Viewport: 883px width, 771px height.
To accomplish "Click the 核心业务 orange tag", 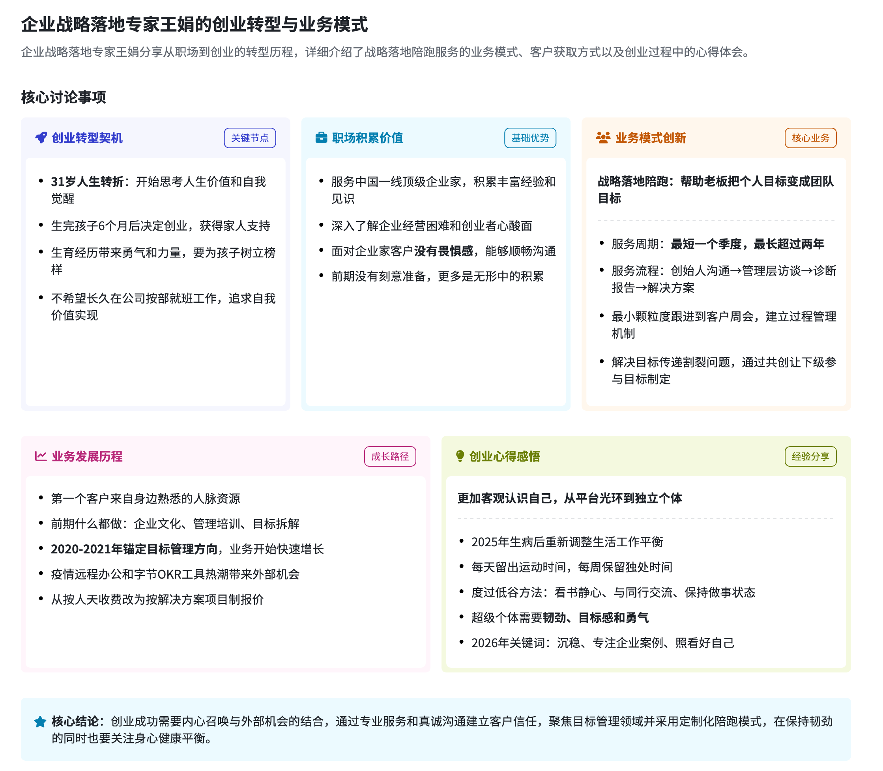I will [810, 138].
